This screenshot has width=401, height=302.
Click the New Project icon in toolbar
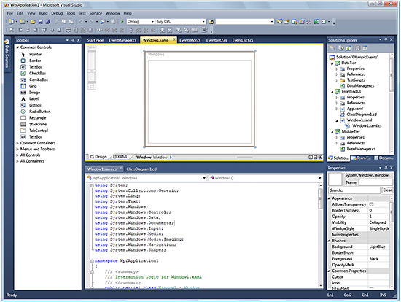pos(11,22)
